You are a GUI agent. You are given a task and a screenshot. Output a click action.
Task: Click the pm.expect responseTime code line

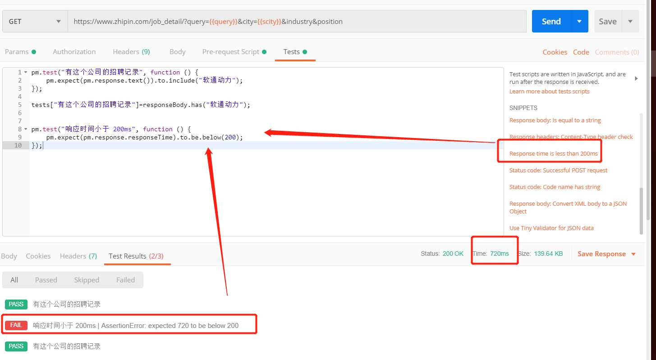point(144,137)
